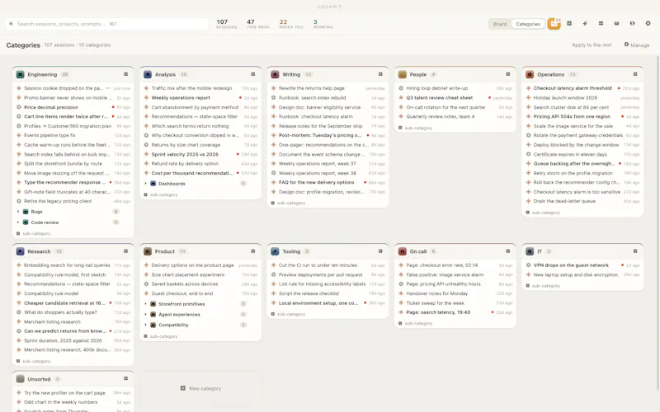
Task: Click the Analysis category icon
Action: click(148, 74)
